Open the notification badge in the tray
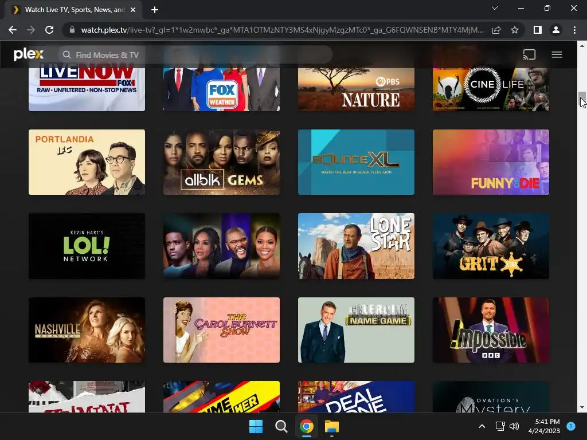 click(571, 426)
